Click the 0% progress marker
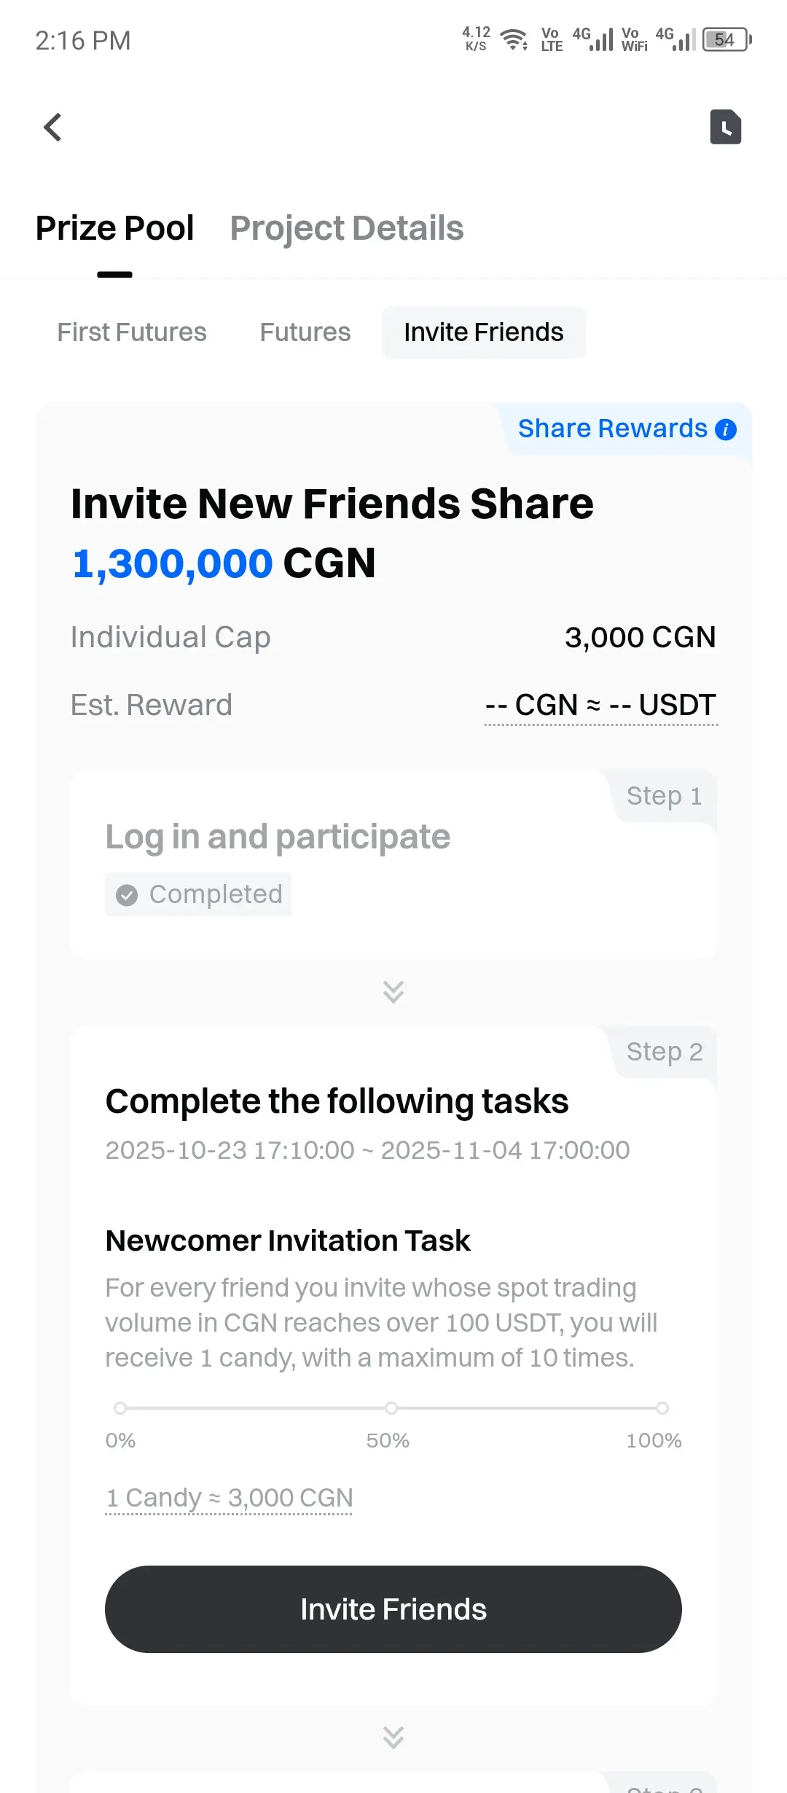The image size is (787, 1793). [120, 1408]
